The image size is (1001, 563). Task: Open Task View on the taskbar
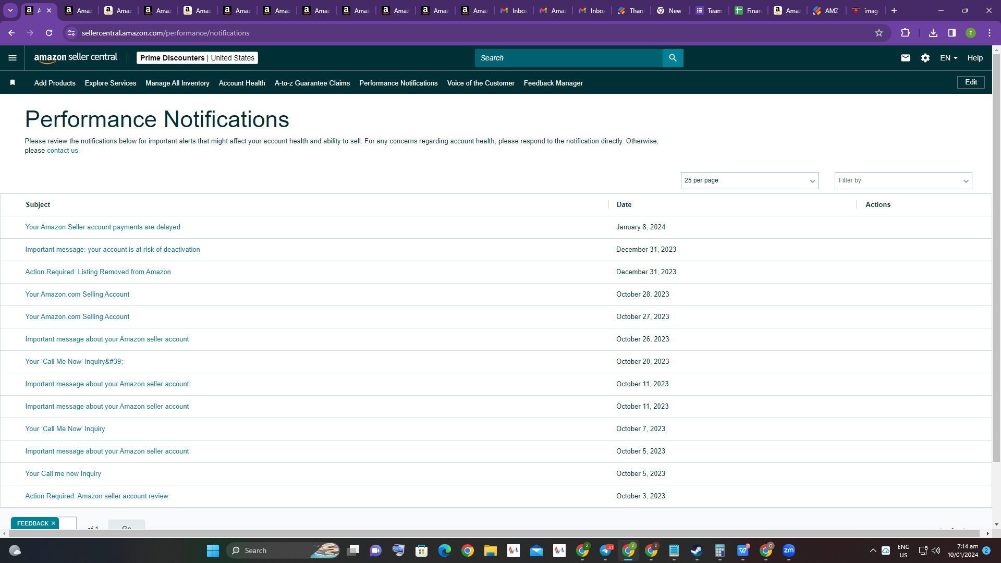click(x=353, y=550)
